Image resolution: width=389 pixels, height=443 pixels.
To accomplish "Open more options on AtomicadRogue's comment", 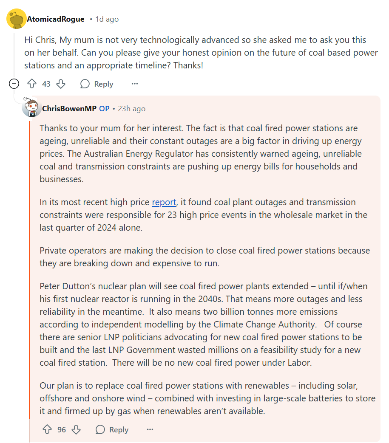I will pyautogui.click(x=135, y=84).
